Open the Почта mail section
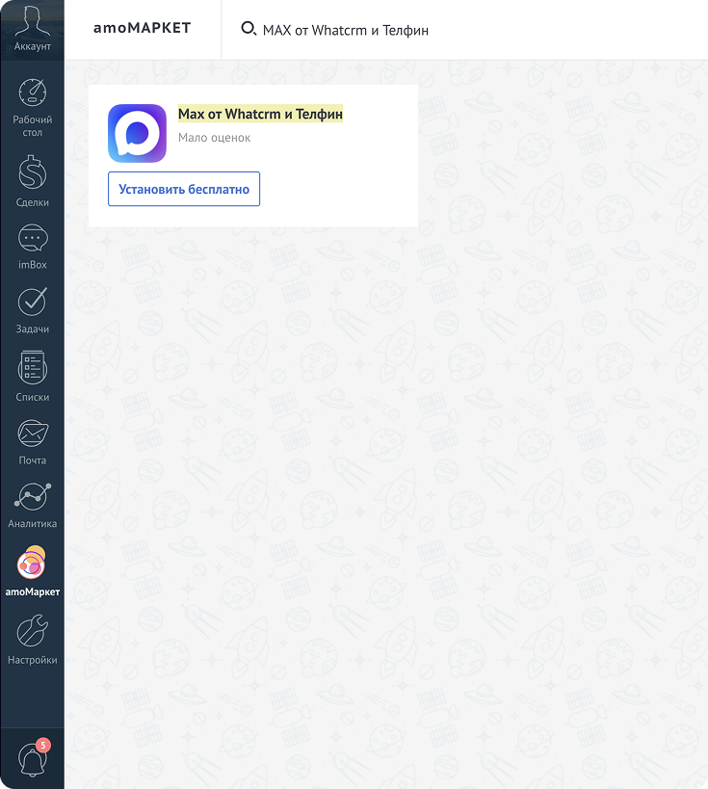 pos(32,442)
